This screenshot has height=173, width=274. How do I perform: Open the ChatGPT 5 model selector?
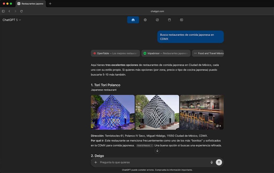[11, 20]
